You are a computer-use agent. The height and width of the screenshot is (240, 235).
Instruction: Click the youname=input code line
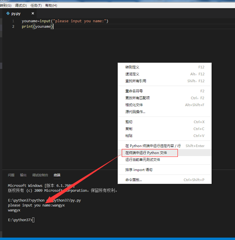click(x=65, y=21)
